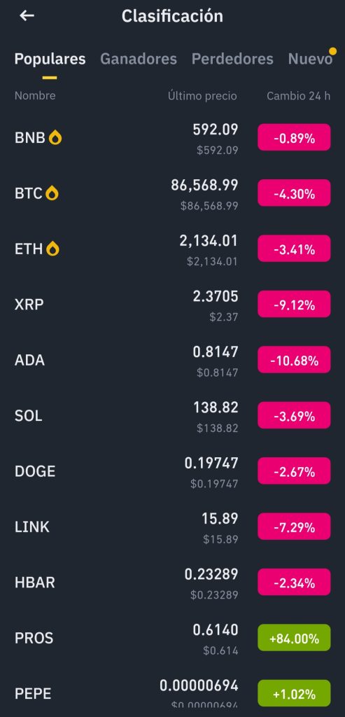This screenshot has height=717, width=345.
Task: Select the Populares tab
Action: pyautogui.click(x=50, y=59)
